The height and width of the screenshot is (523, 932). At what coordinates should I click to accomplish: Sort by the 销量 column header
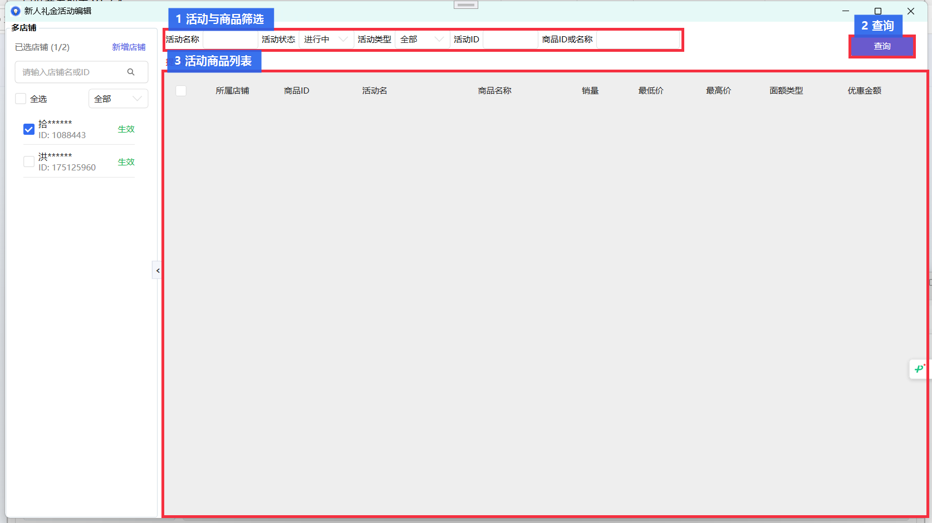click(590, 91)
